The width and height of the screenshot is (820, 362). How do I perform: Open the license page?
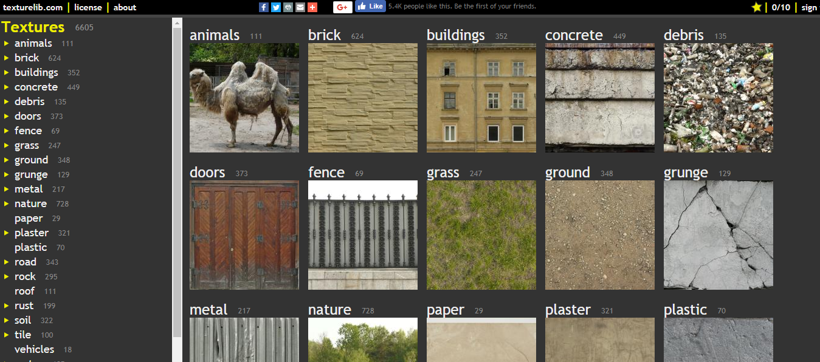(88, 7)
